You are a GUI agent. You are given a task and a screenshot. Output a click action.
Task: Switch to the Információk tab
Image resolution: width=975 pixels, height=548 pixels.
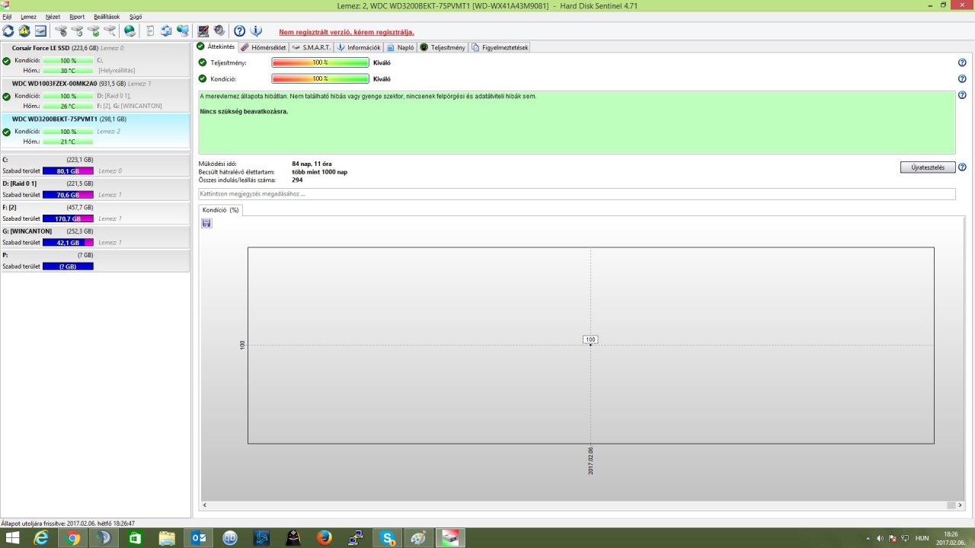(x=359, y=47)
